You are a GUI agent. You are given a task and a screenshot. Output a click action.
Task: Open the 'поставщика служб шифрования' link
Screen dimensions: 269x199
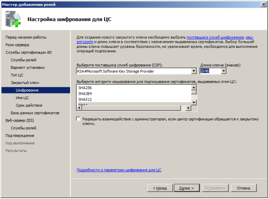(215, 37)
